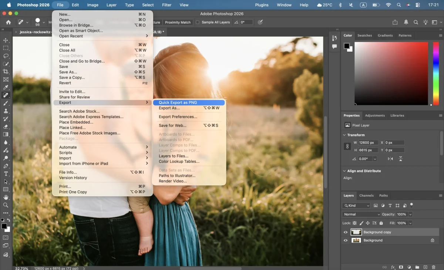Switch to the Channels tab
Screen dimensions: 444x270
click(366, 196)
